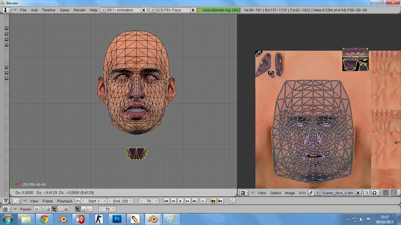Open the Info window type selector icon
This screenshot has height=225, width=401.
[x=6, y=10]
